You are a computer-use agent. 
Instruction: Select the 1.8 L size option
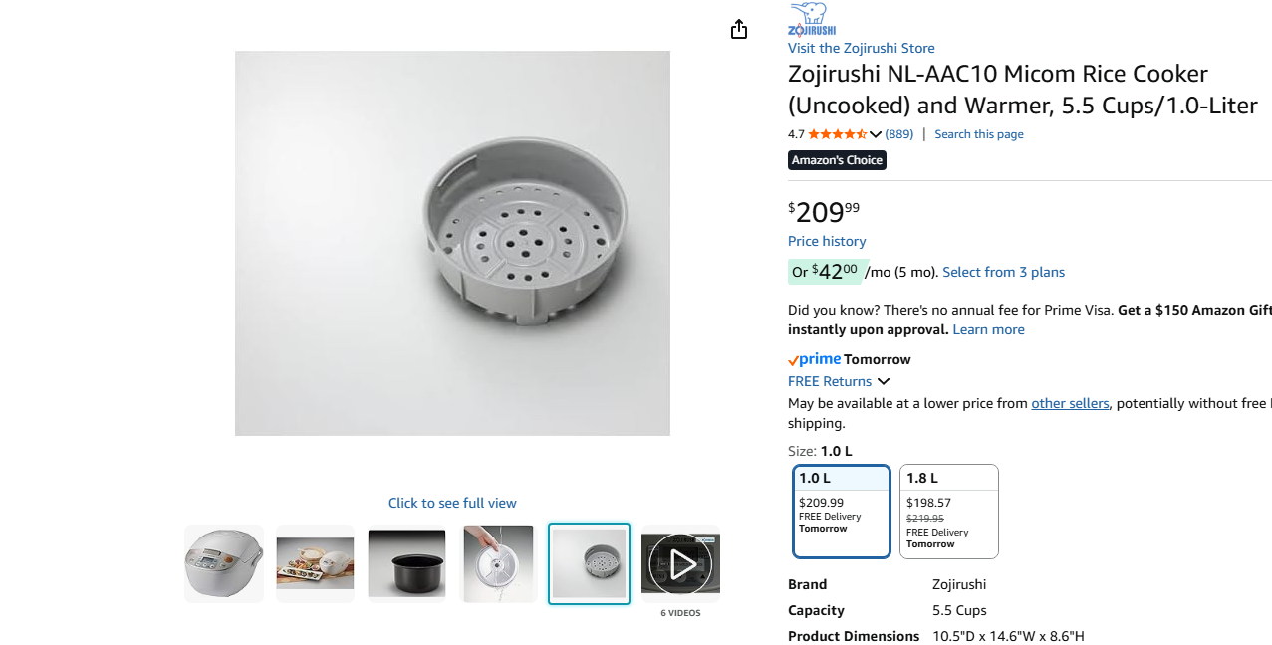pyautogui.click(x=948, y=512)
